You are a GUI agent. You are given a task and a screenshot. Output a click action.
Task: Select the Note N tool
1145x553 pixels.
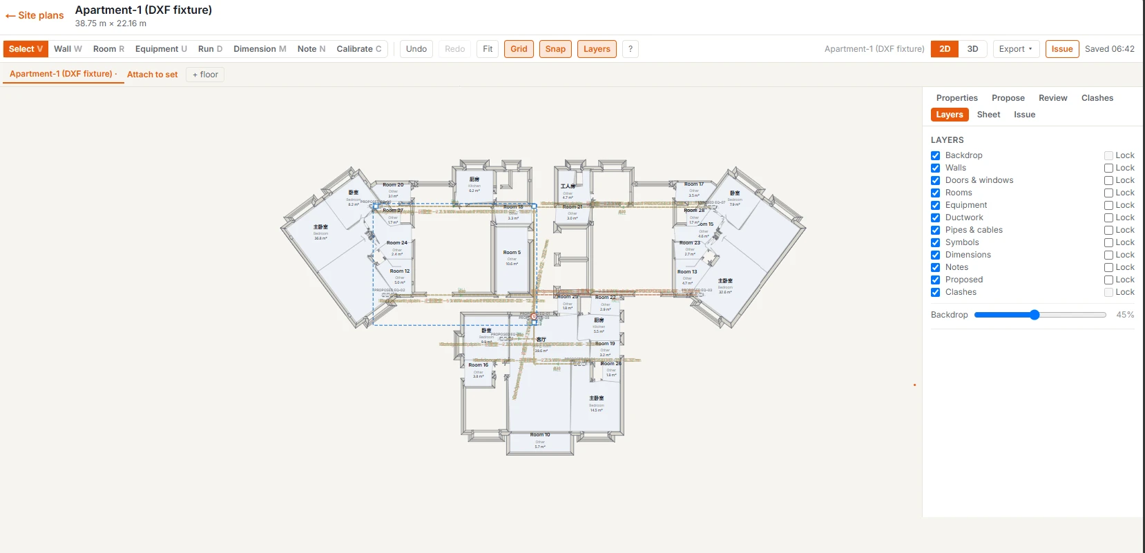[x=311, y=49]
